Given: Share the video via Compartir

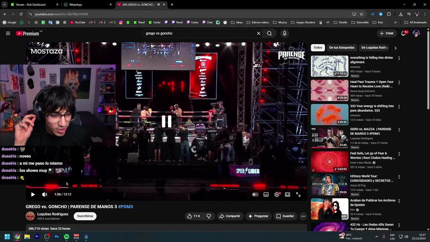Looking at the screenshot, I should pos(229,216).
